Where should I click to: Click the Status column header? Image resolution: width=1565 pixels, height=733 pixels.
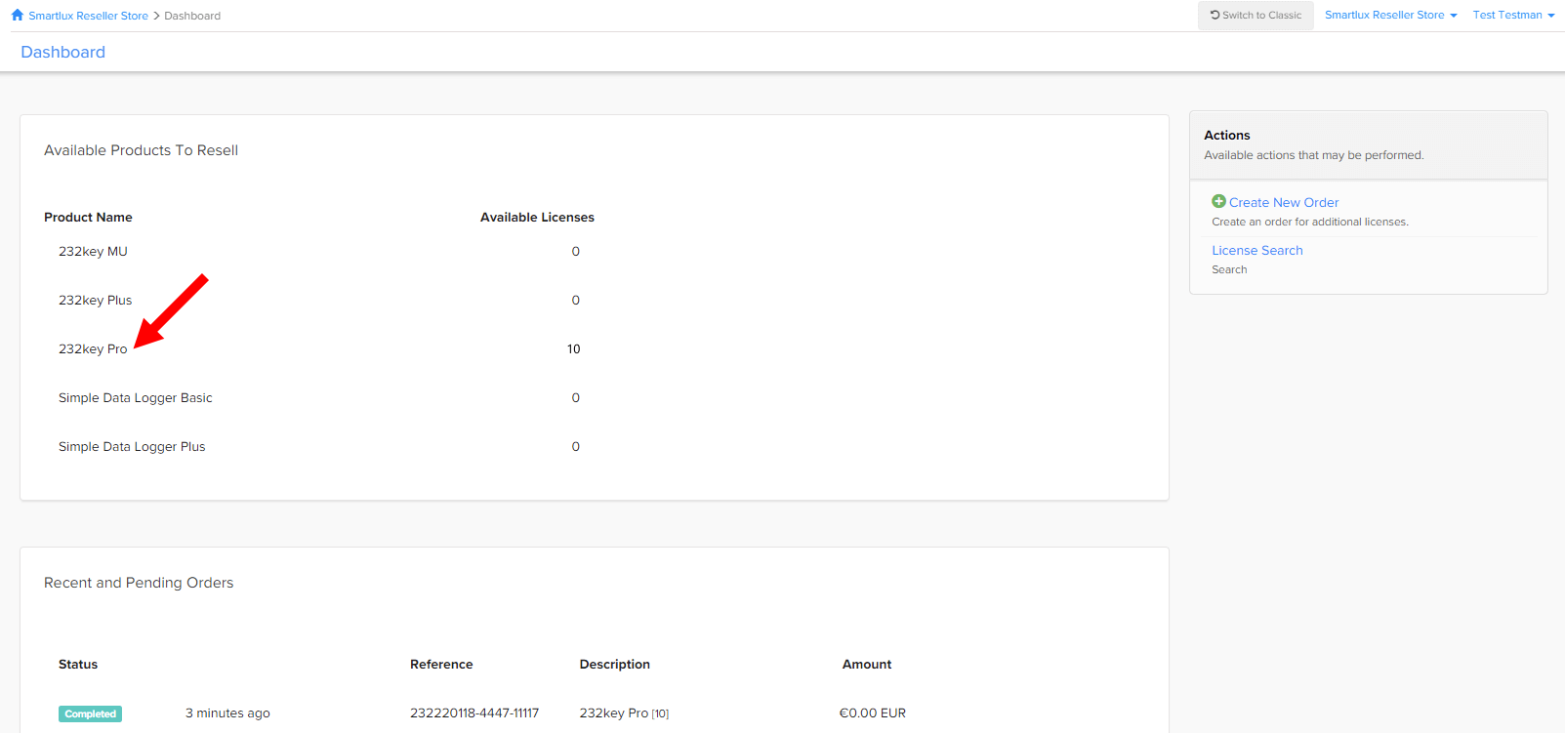78,664
